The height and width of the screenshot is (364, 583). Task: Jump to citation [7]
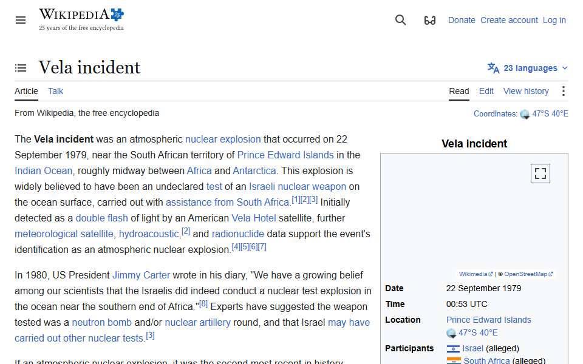point(262,247)
